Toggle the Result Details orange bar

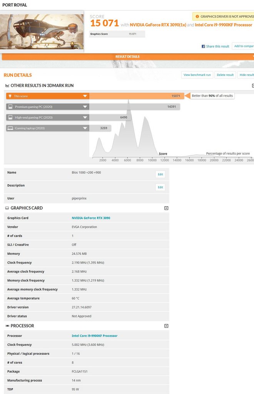[x=127, y=57]
